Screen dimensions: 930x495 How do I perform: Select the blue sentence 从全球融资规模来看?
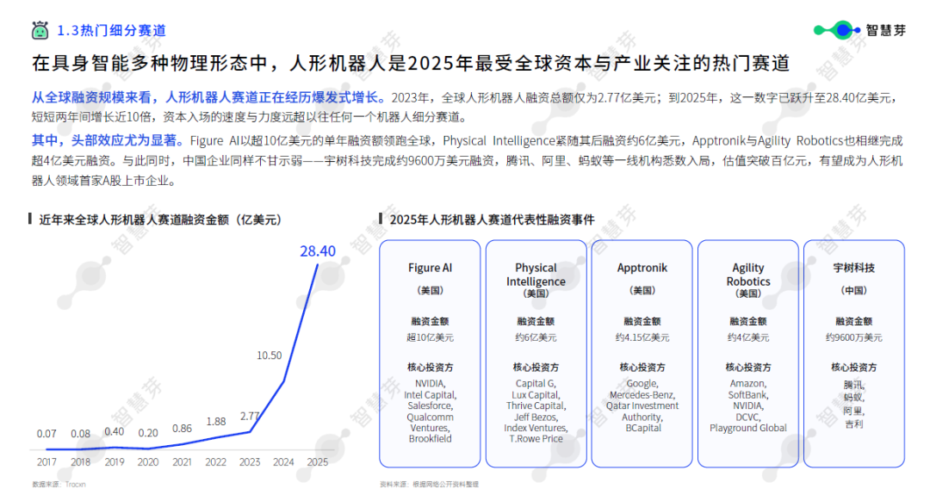click(x=208, y=97)
